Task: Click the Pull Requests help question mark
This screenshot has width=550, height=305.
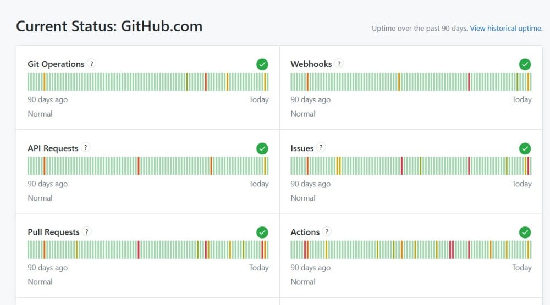Action: click(x=87, y=232)
